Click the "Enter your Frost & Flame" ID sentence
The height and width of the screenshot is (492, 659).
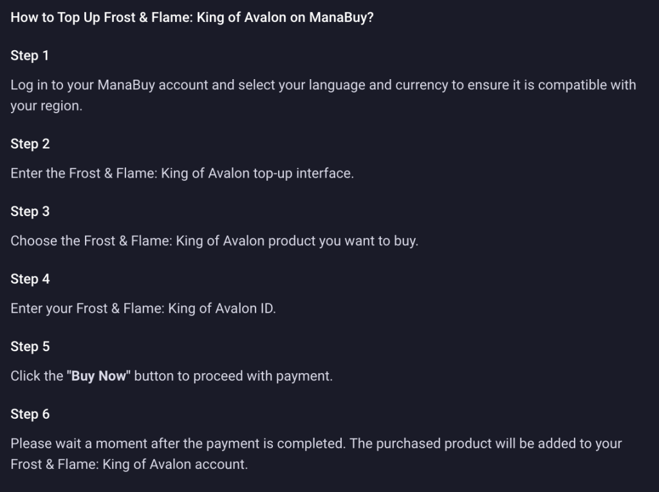pos(144,309)
